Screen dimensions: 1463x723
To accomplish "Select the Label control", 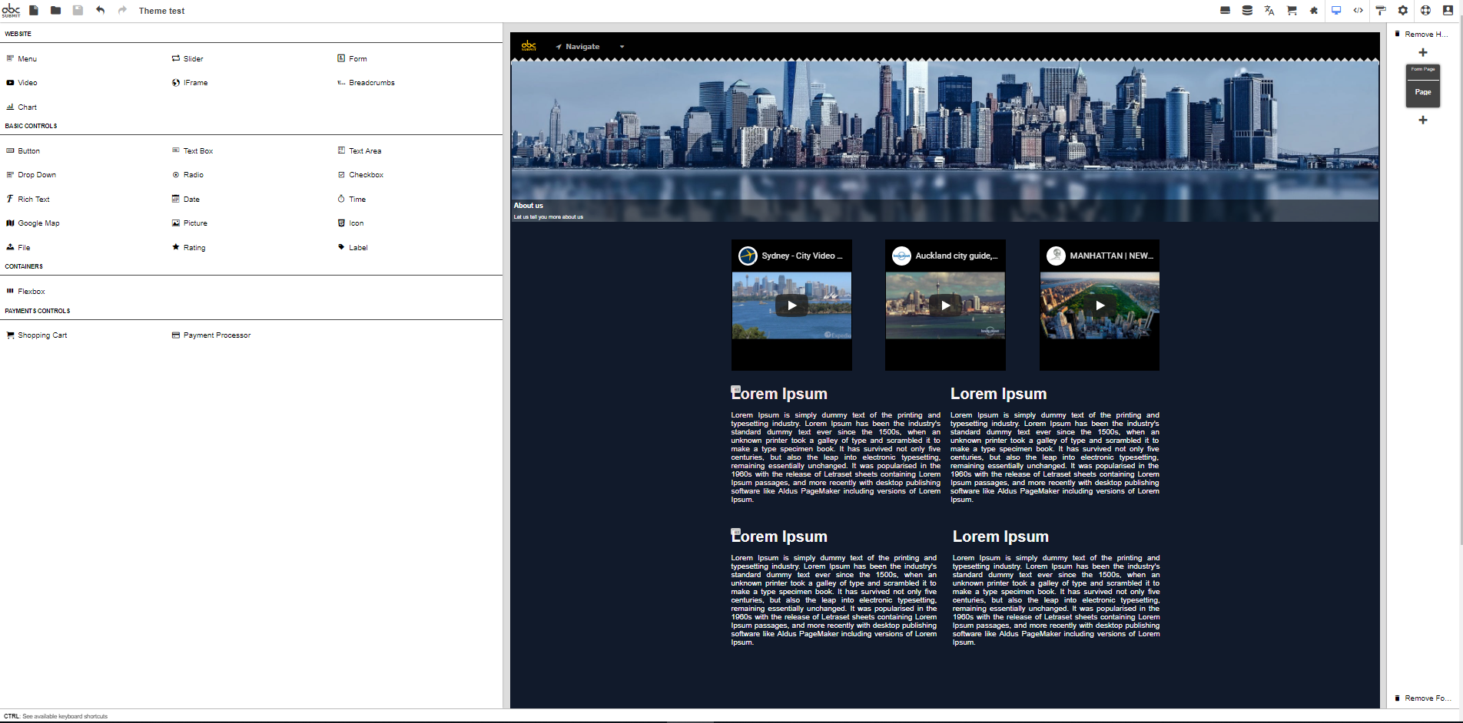I will 353,247.
